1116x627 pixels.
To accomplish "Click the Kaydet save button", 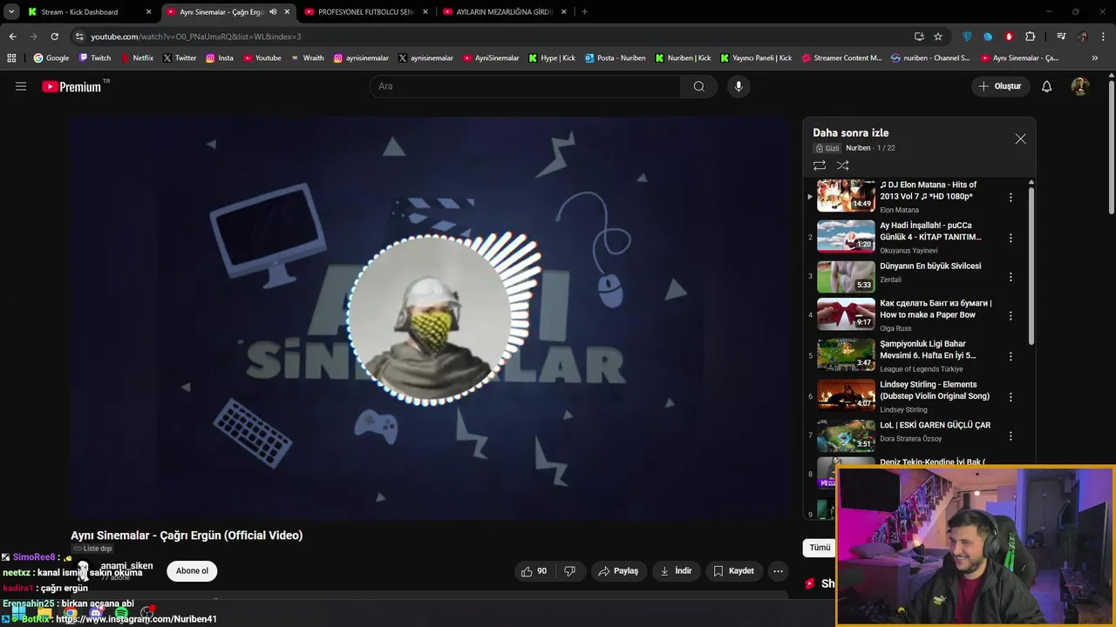I will click(x=733, y=571).
